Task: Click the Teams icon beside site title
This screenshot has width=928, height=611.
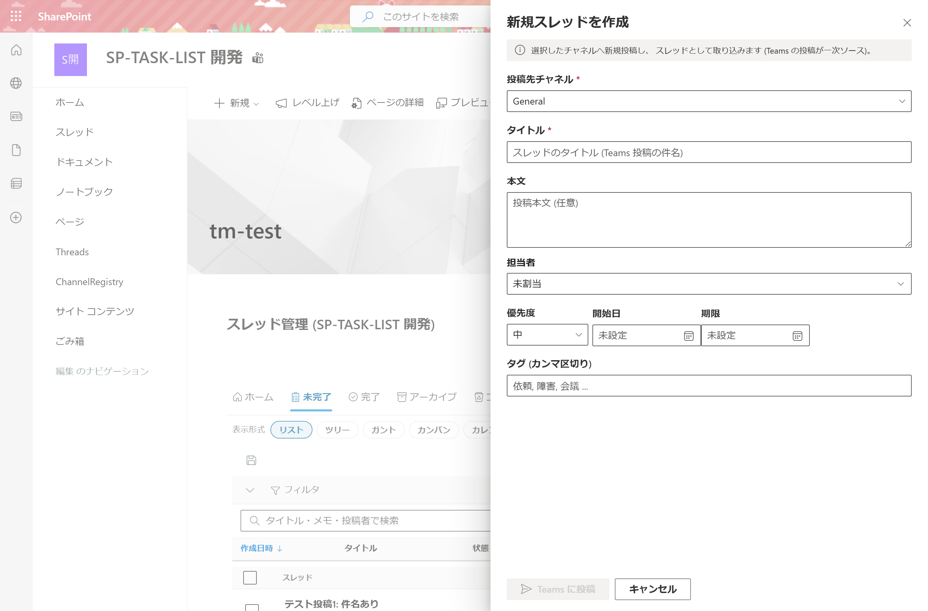Action: (258, 58)
